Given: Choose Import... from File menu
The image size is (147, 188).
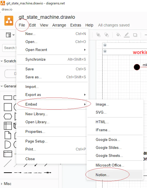Looking at the screenshot, I should coord(52,87).
